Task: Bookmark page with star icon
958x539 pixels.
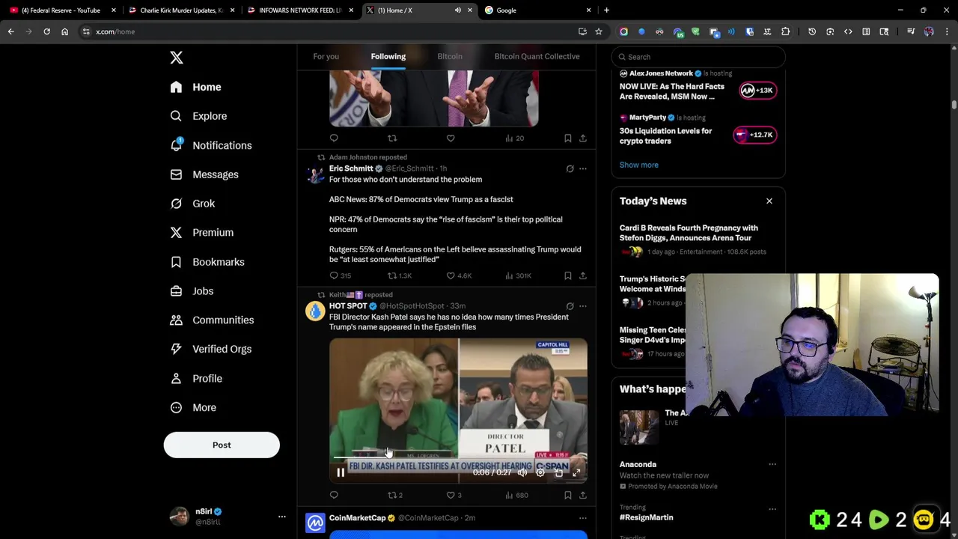Action: [599, 31]
